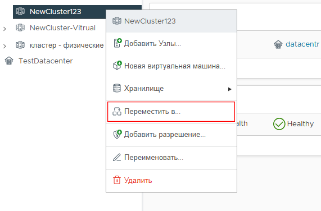The height and width of the screenshot is (211, 321).
Task: Click the datacentr datacenter icon
Action: tap(278, 44)
